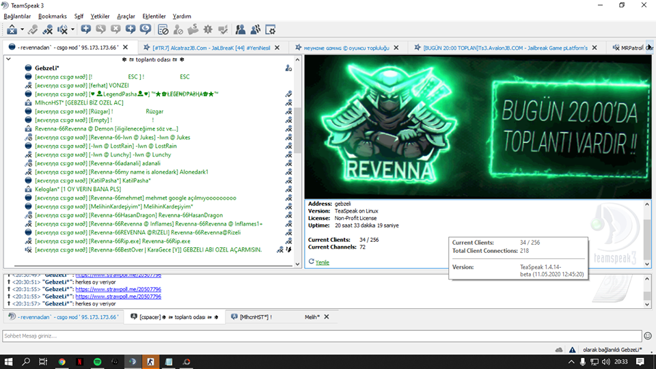Select Keloglan* [1 OY VERIN BANA PLS] row
The image size is (656, 369).
[x=78, y=189]
